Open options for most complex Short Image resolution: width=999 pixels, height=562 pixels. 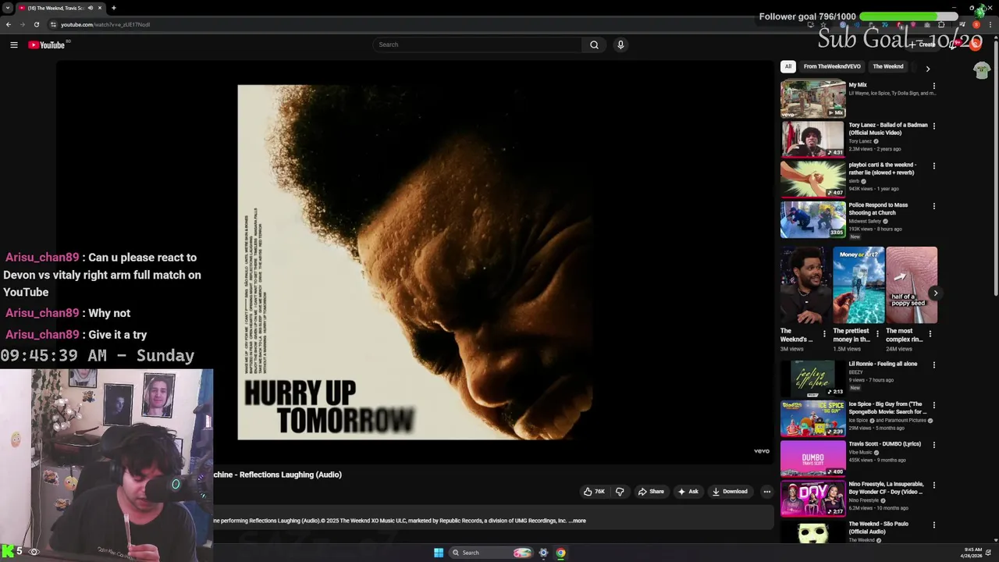pos(930,334)
